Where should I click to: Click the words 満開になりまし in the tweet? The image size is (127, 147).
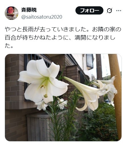click(x=95, y=38)
